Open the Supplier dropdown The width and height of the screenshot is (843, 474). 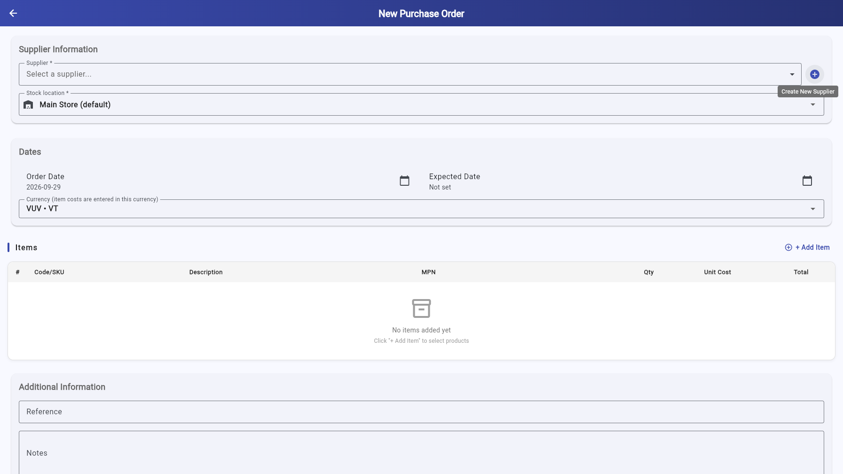[x=410, y=74]
